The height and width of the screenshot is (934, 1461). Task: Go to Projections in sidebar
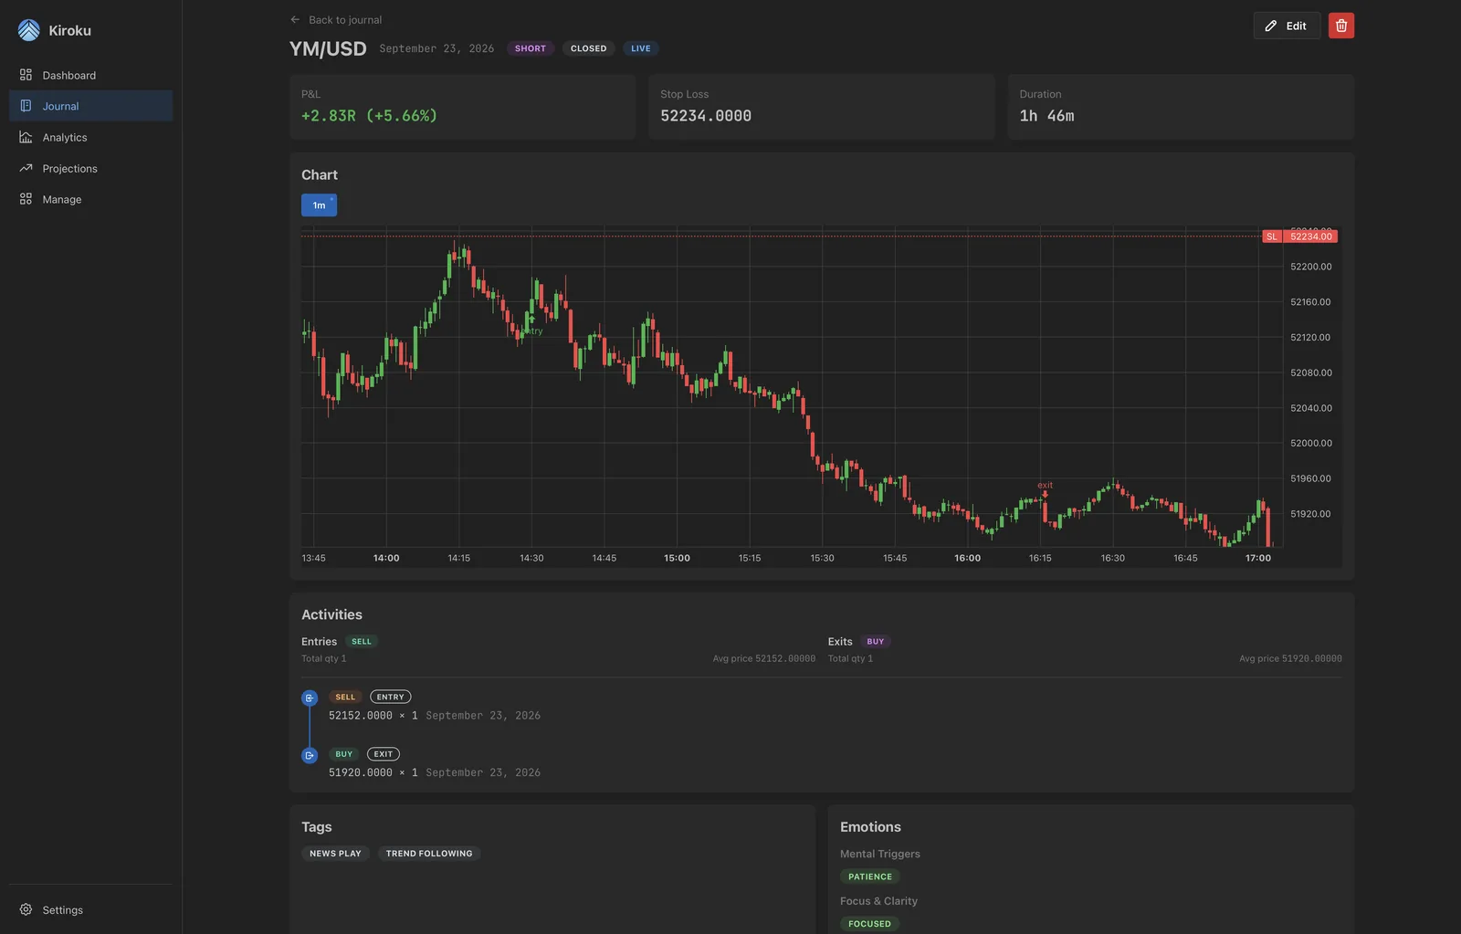point(90,168)
